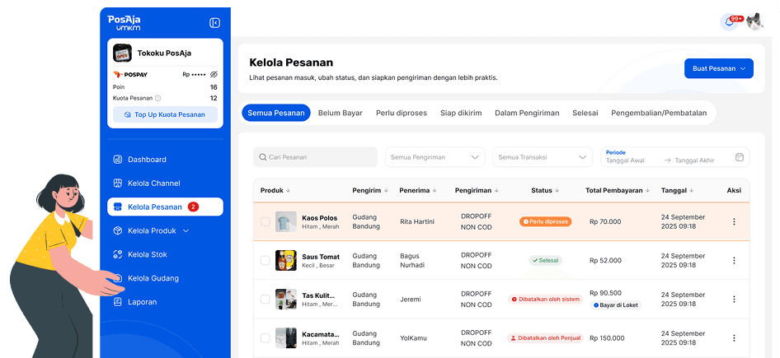Image resolution: width=780 pixels, height=358 pixels.
Task: Switch to Selesai tab
Action: (585, 113)
